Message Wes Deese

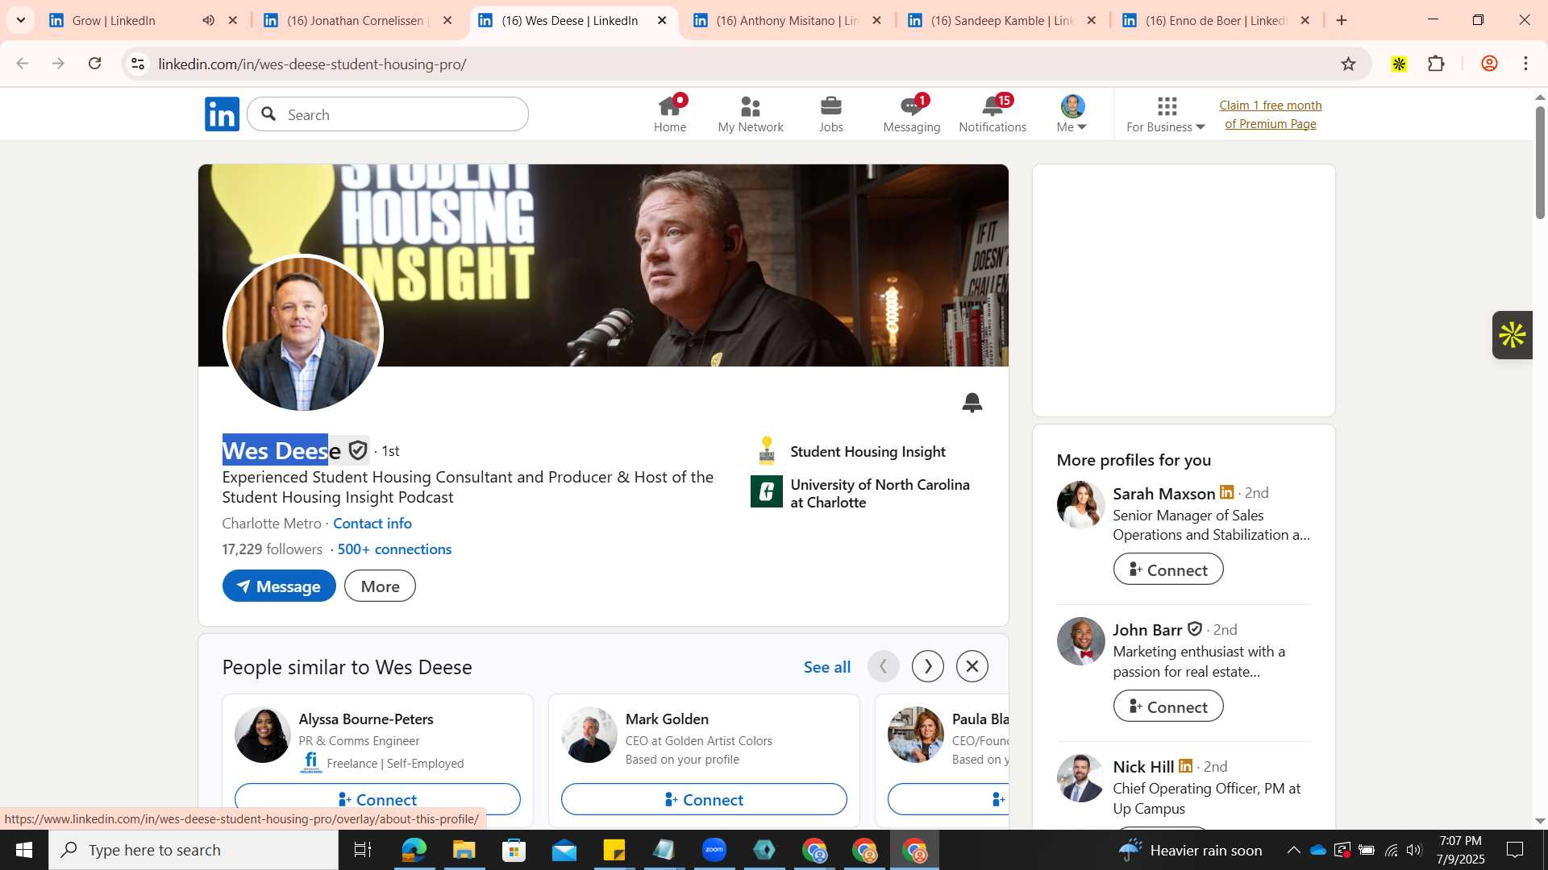pyautogui.click(x=279, y=586)
